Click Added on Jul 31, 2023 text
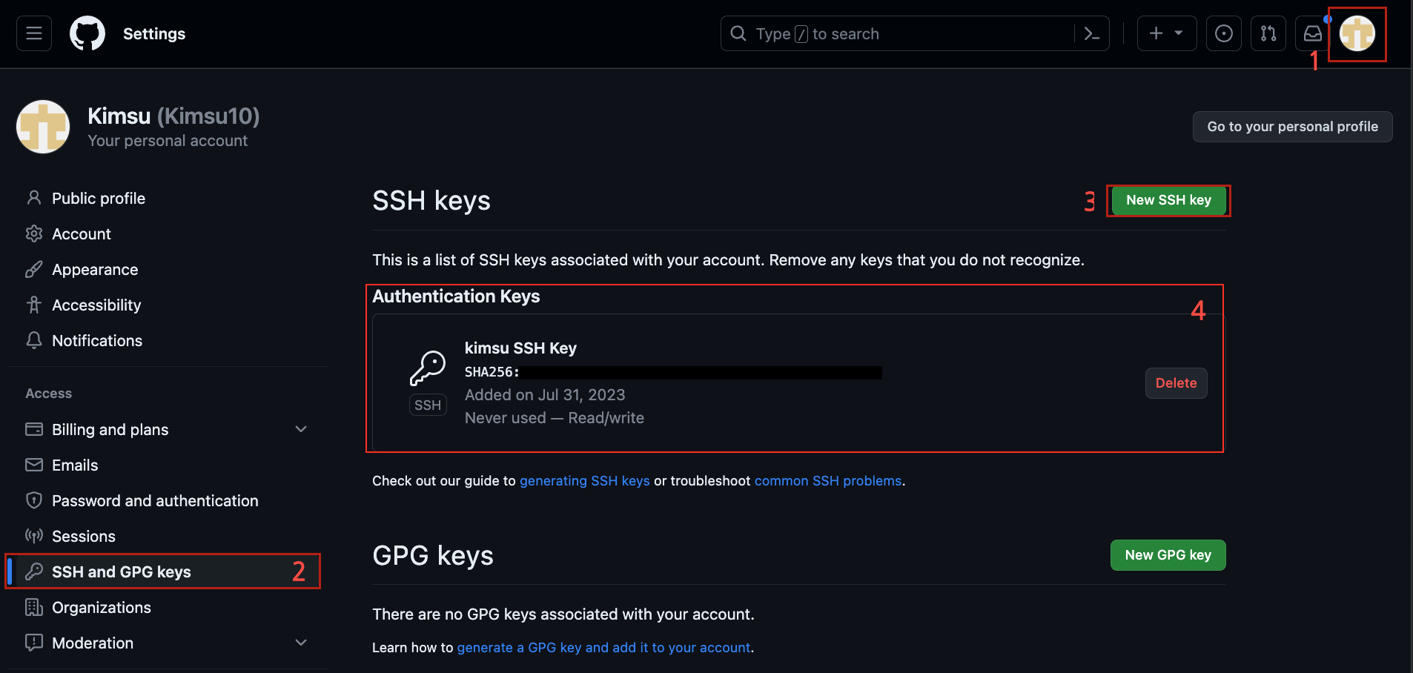The image size is (1413, 673). pos(545,395)
